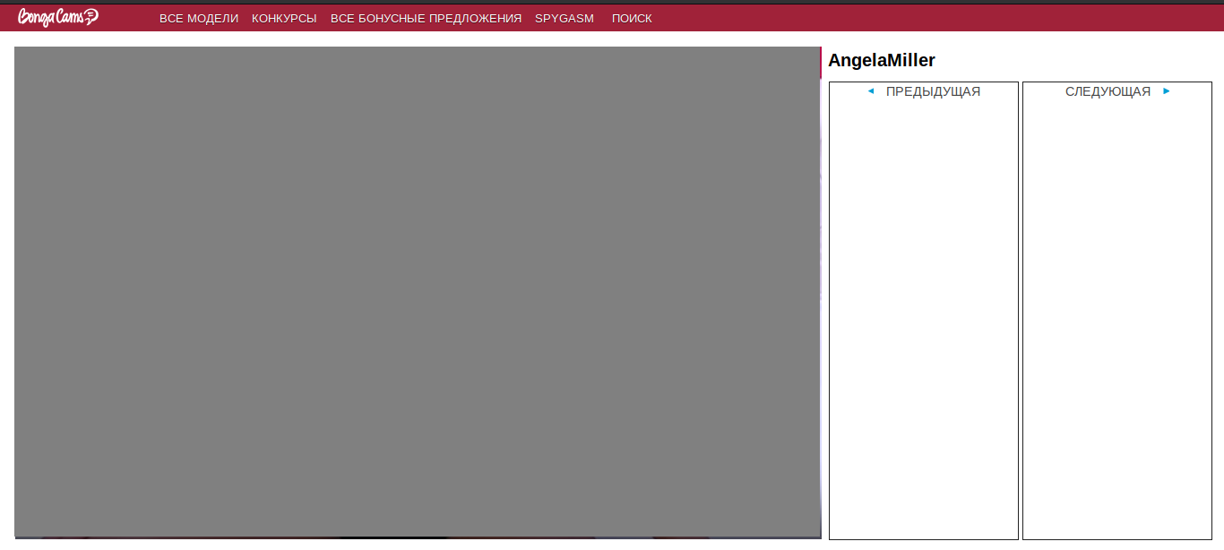Click the AngelaMiller model name heading
The width and height of the screenshot is (1224, 550).
point(882,60)
